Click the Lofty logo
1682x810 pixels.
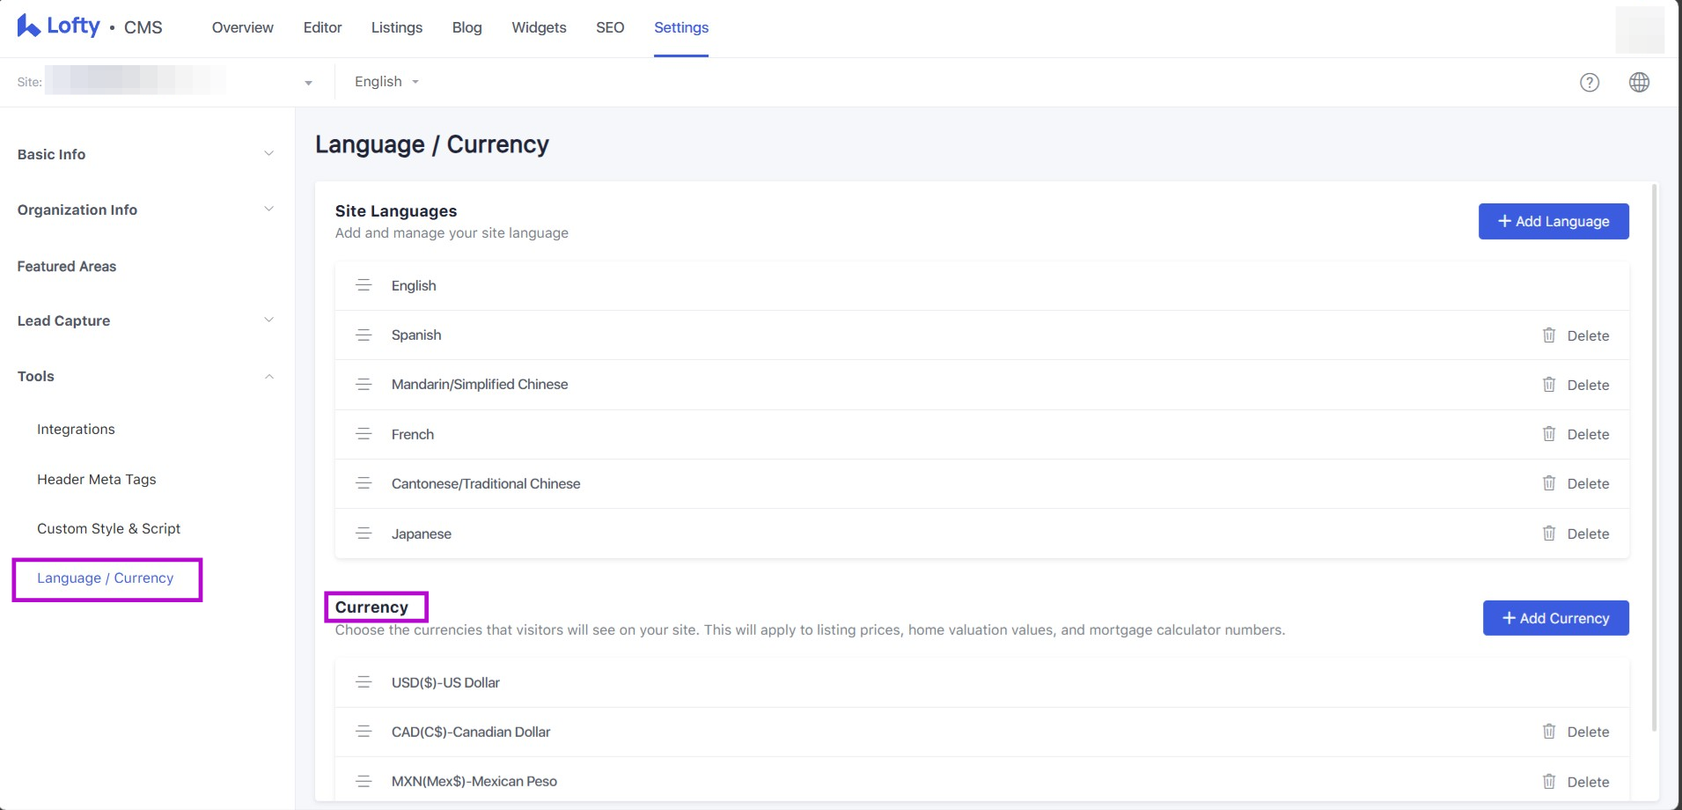point(59,26)
